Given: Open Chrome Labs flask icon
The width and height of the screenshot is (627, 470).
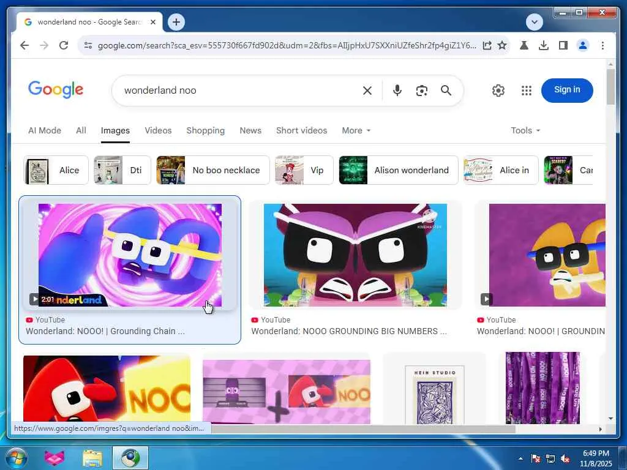Looking at the screenshot, I should 524,45.
